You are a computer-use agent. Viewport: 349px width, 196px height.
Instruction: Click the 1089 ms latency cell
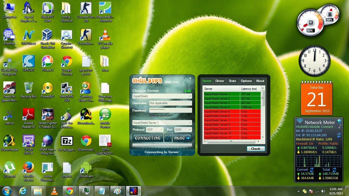tap(250, 107)
